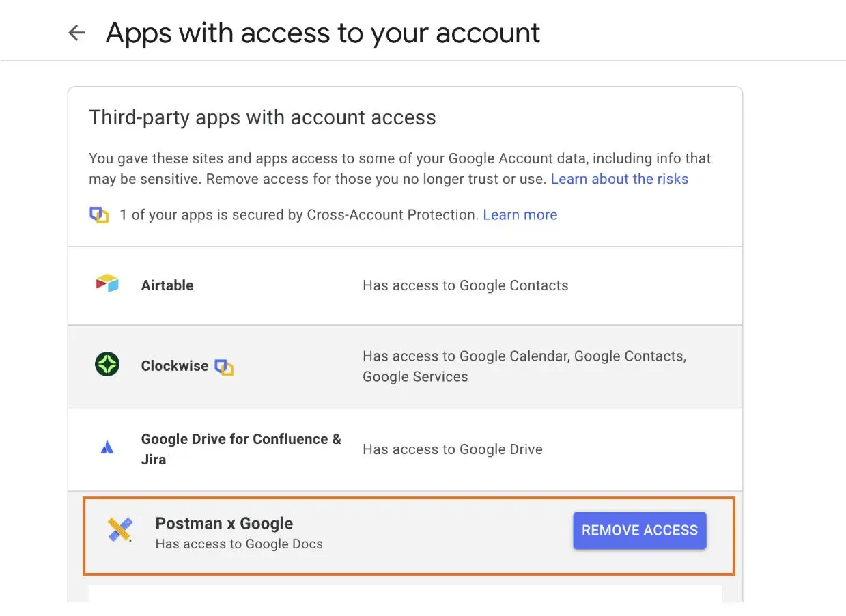
Task: Click the 'Apps with access to your account' title
Action: [x=323, y=33]
